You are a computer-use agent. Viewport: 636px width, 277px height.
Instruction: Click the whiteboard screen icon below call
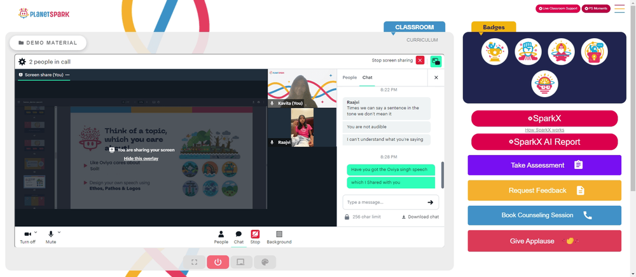(241, 262)
